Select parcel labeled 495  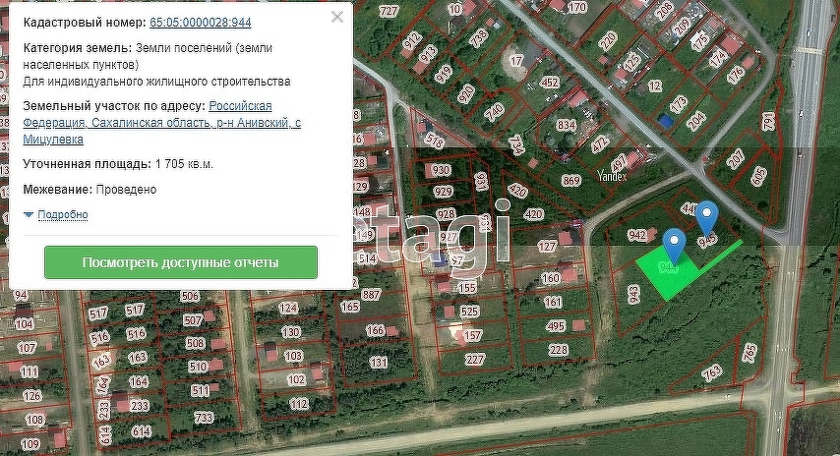coord(556,326)
